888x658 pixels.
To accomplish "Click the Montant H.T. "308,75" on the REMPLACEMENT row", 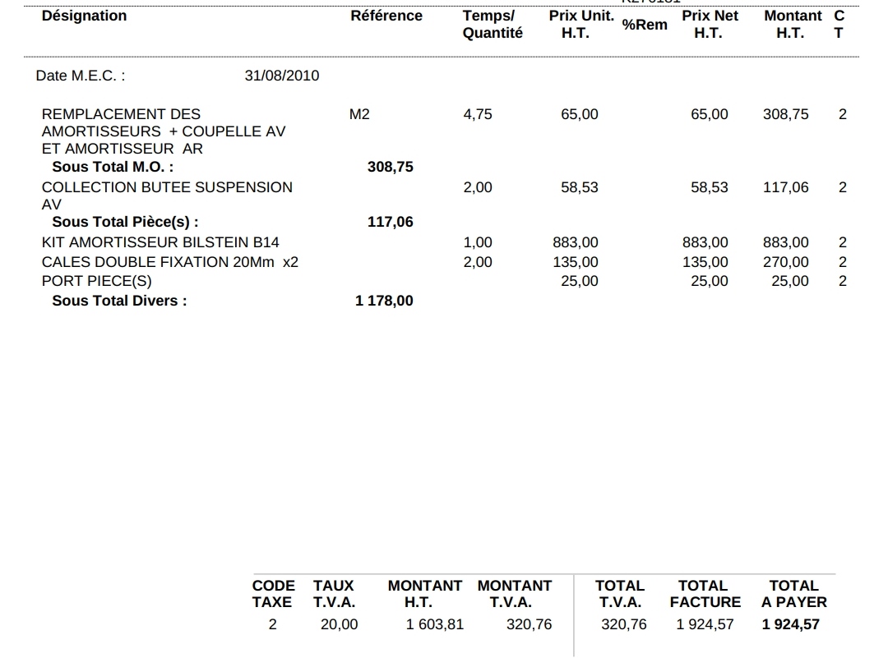I will tap(785, 114).
